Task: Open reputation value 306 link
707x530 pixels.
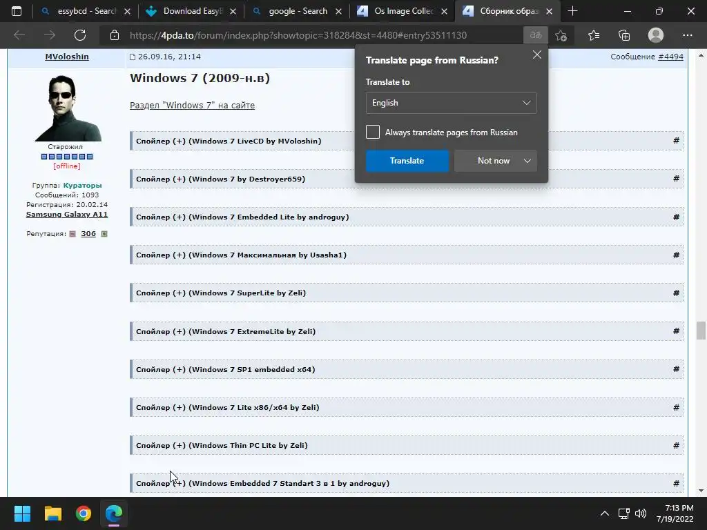Action: 88,234
